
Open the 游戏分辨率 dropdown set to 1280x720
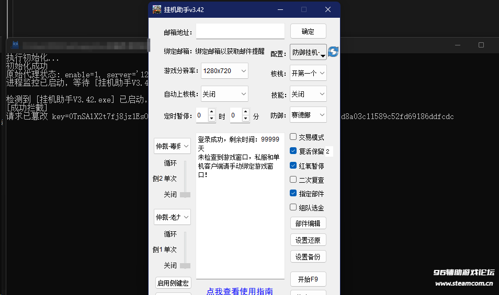point(224,71)
